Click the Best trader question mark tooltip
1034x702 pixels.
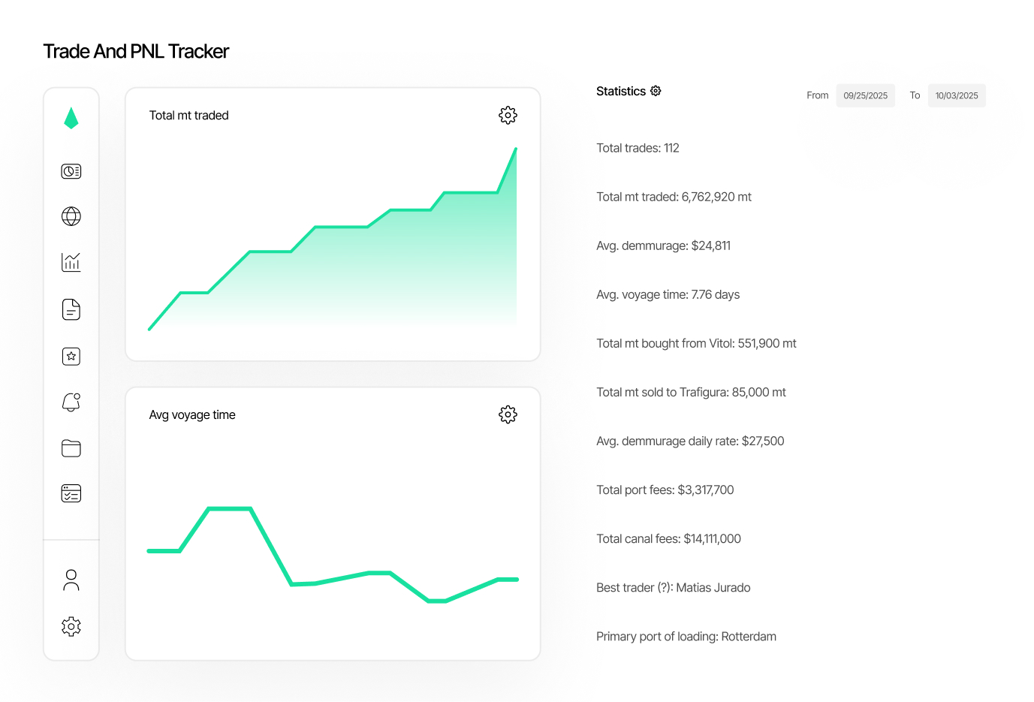664,587
